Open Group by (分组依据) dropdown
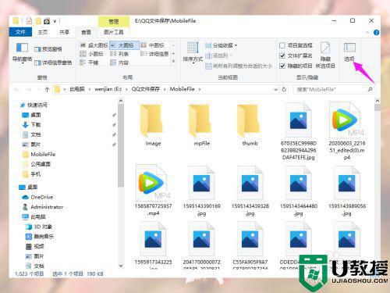The width and height of the screenshot is (390, 293). [222, 45]
